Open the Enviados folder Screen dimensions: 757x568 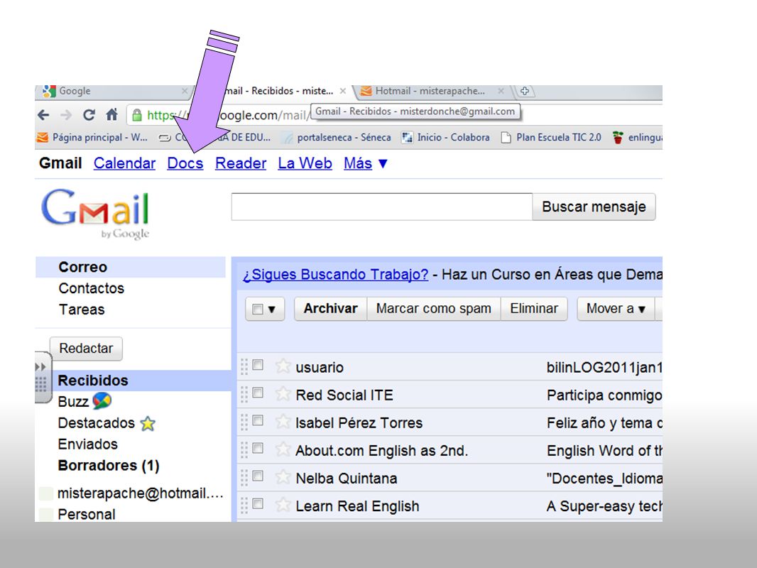coord(88,444)
